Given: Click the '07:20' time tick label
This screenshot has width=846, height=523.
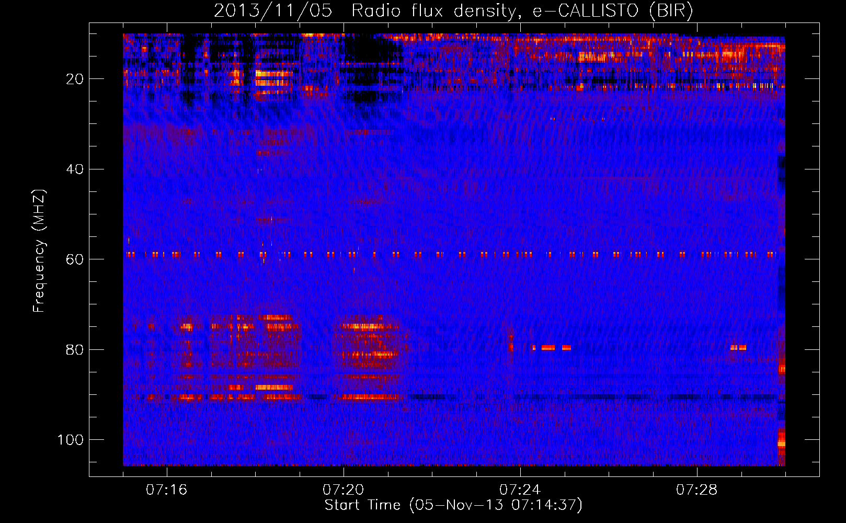Looking at the screenshot, I should pos(343,490).
